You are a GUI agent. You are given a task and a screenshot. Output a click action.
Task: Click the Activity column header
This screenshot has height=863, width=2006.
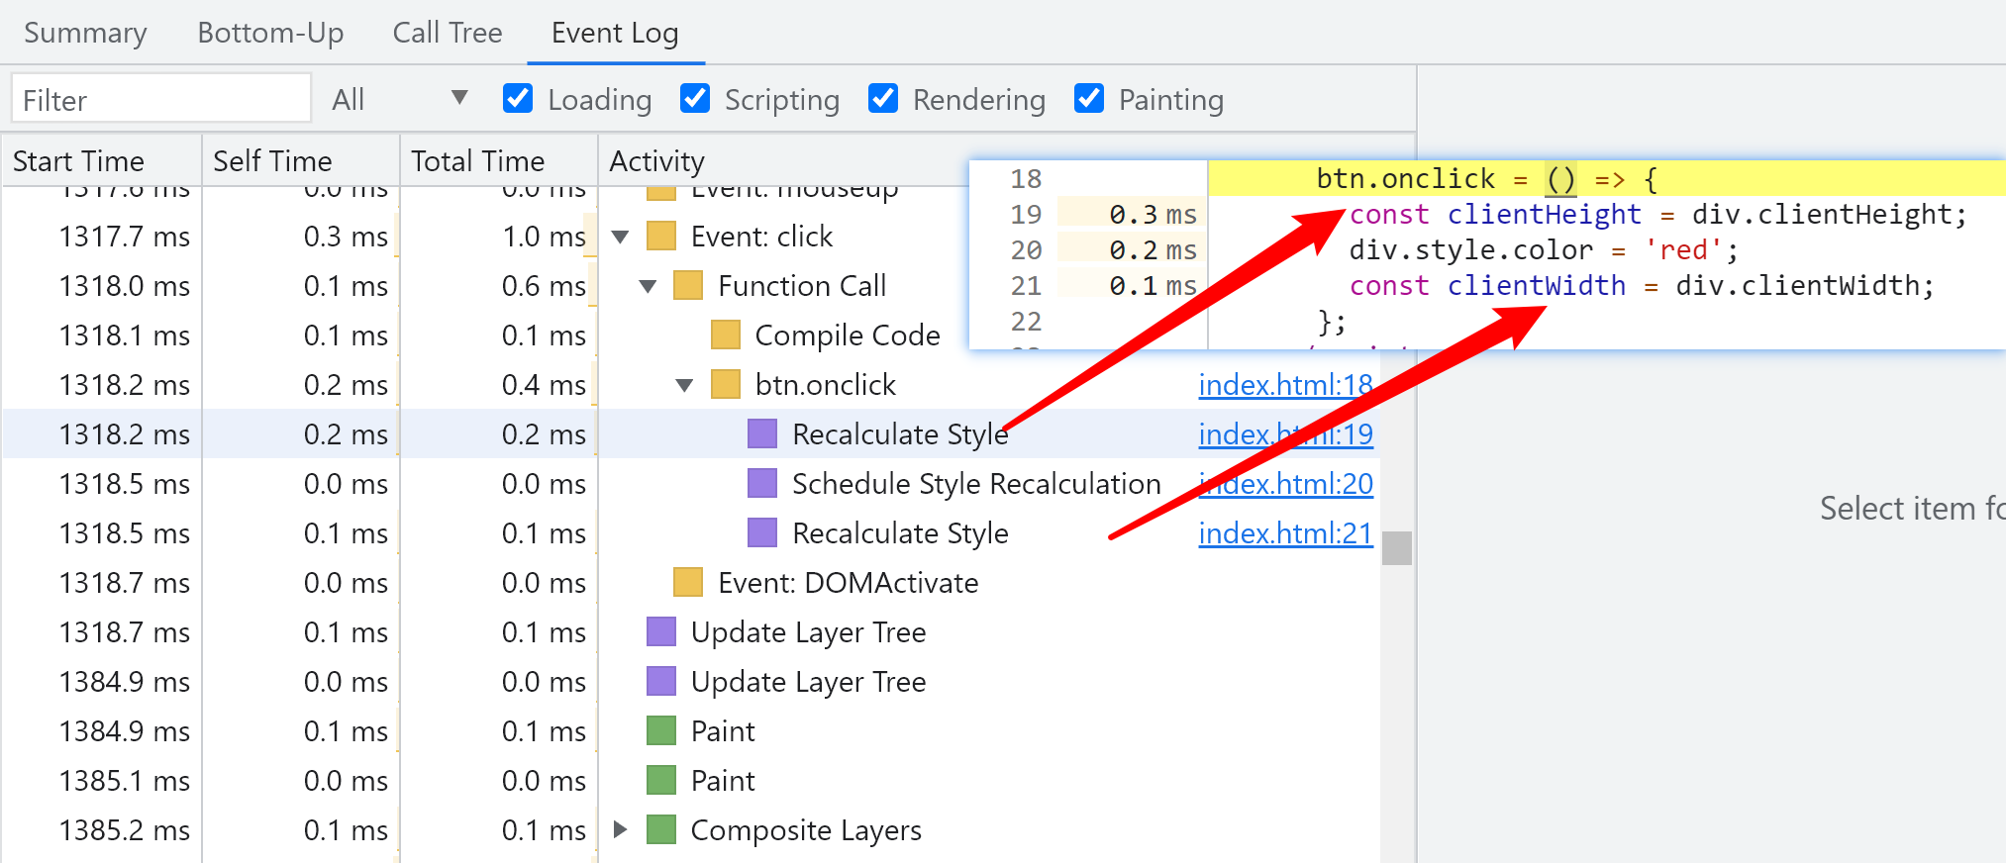tap(657, 160)
